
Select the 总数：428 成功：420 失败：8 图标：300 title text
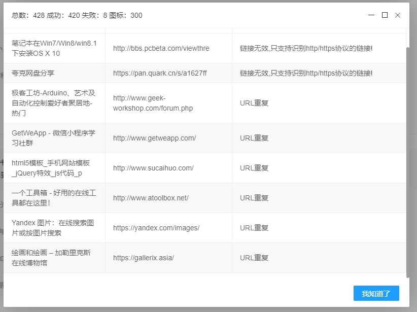(x=77, y=15)
